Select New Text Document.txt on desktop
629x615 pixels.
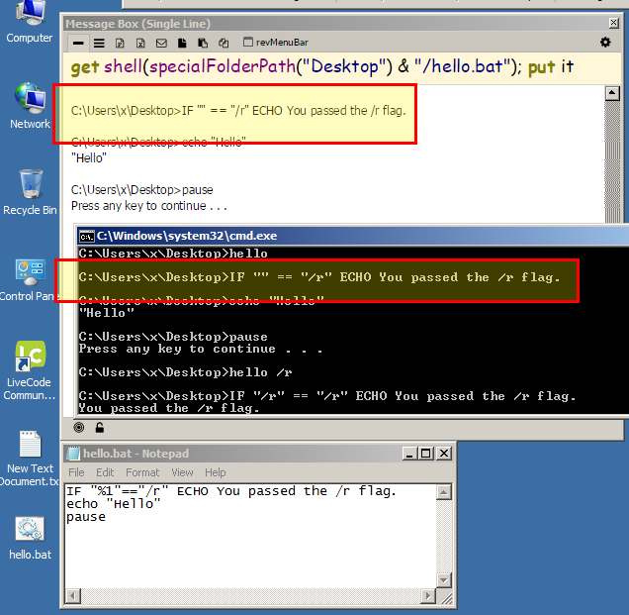tap(30, 459)
